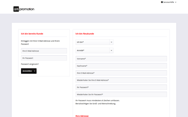188x117 pixels.
Task: Focus the 'Ihr Passwort' login field
Action: pos(44,58)
